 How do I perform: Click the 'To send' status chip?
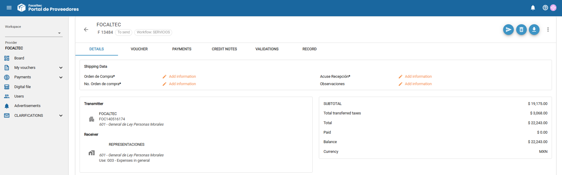(124, 32)
